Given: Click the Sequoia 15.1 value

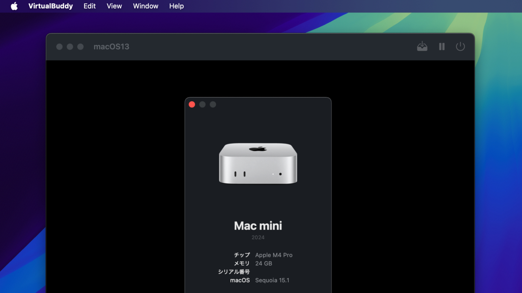Looking at the screenshot, I should coord(272,280).
